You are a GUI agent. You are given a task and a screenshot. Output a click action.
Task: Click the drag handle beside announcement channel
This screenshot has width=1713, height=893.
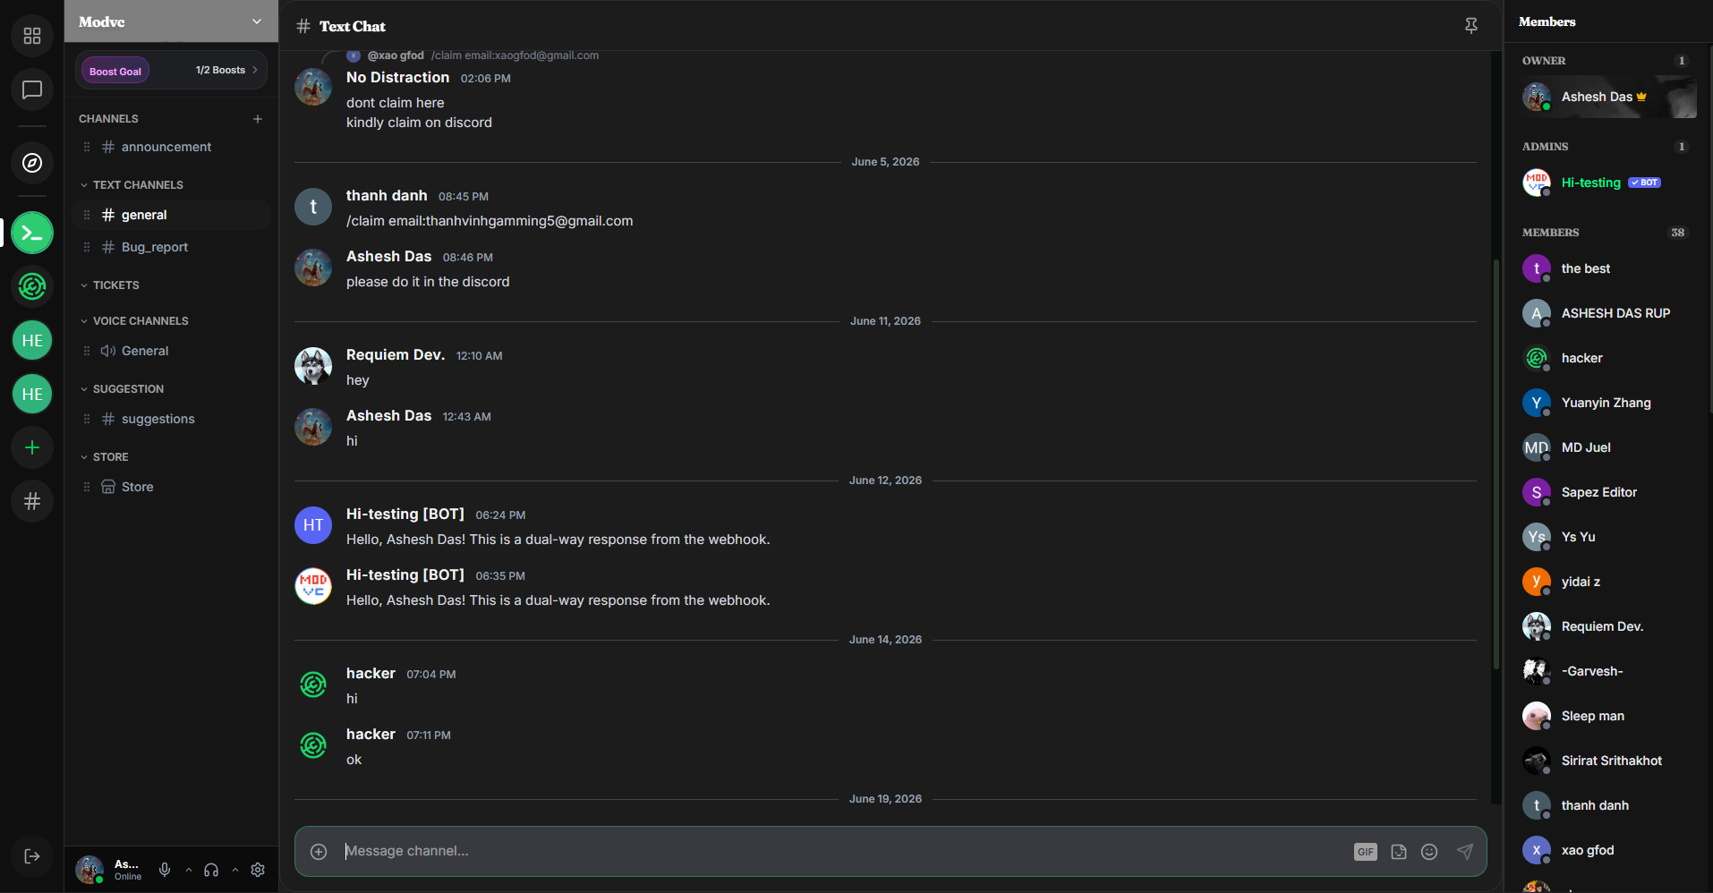pos(87,147)
